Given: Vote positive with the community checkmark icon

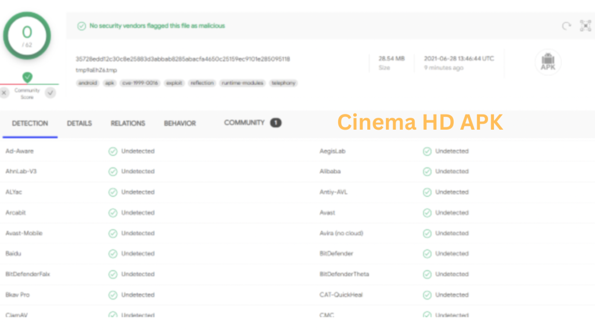Looking at the screenshot, I should pos(50,92).
